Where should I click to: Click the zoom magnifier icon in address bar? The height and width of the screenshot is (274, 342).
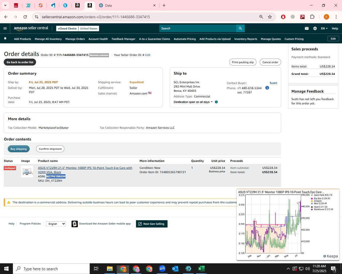[261, 17]
